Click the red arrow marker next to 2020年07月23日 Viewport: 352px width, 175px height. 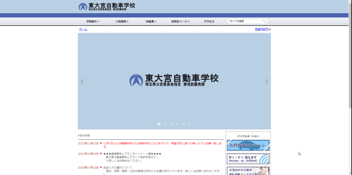tap(101, 167)
